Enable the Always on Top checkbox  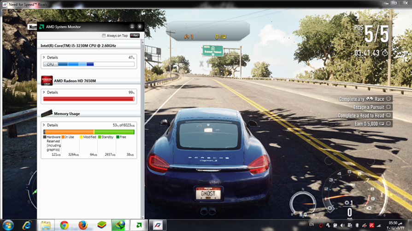point(104,35)
